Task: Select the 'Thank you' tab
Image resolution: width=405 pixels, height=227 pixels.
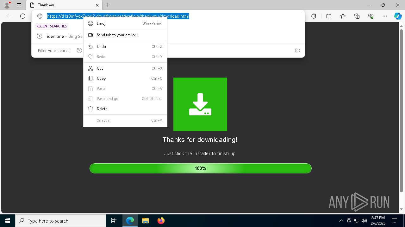Action: (64, 5)
